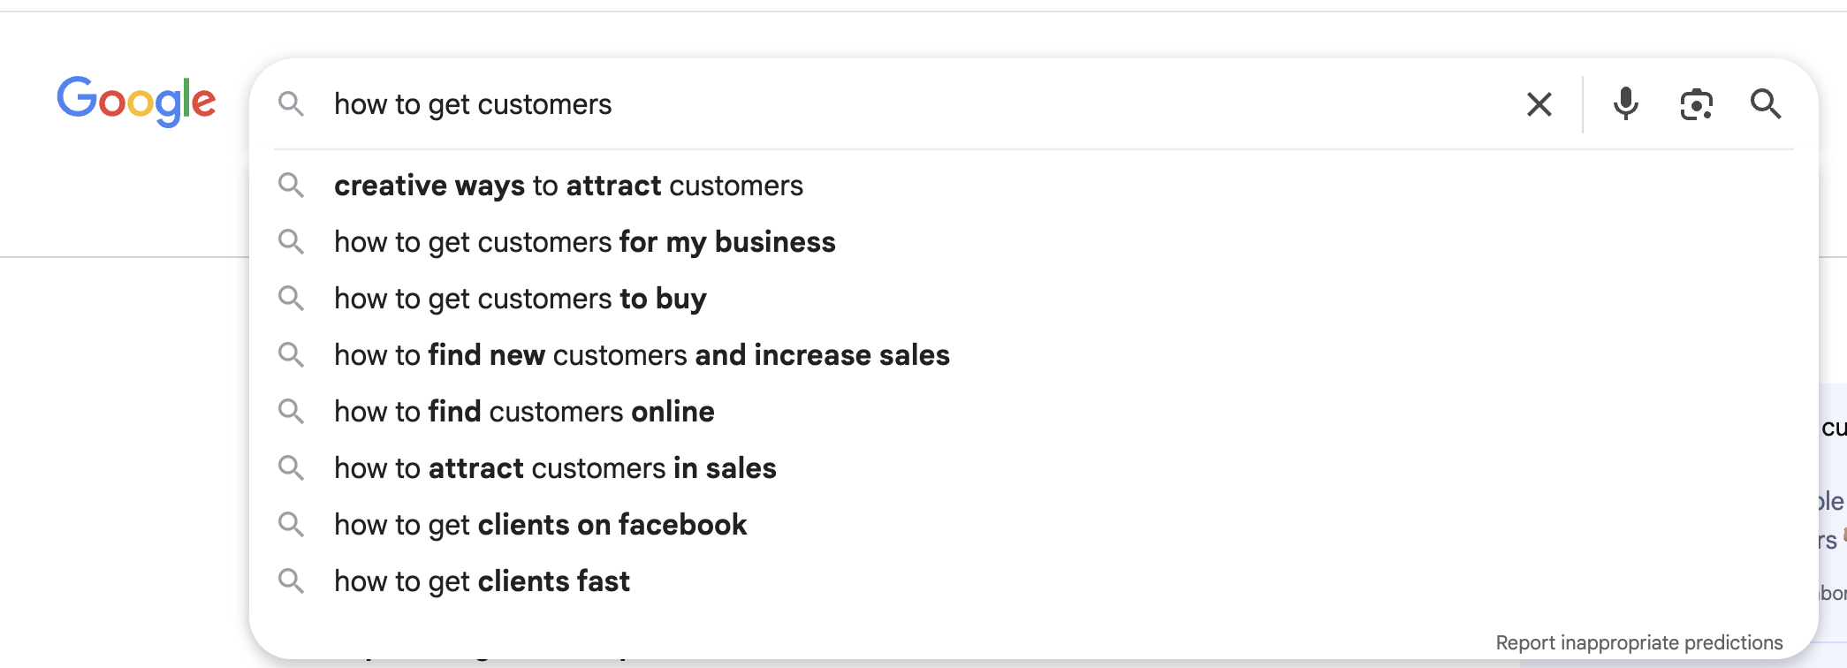The height and width of the screenshot is (668, 1847).
Task: Click the blue search magnifier button
Action: [1765, 104]
